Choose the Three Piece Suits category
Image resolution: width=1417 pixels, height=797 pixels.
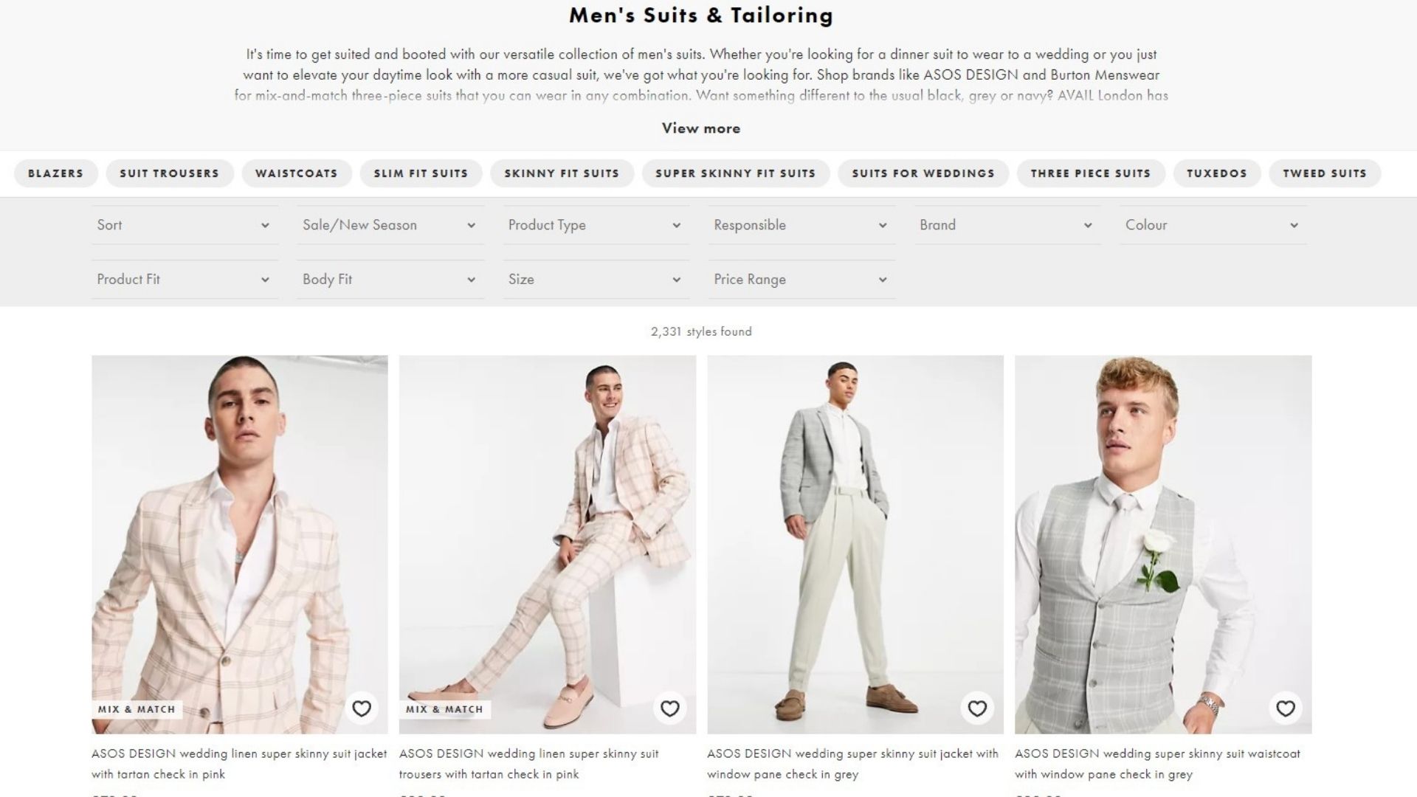1090,173
